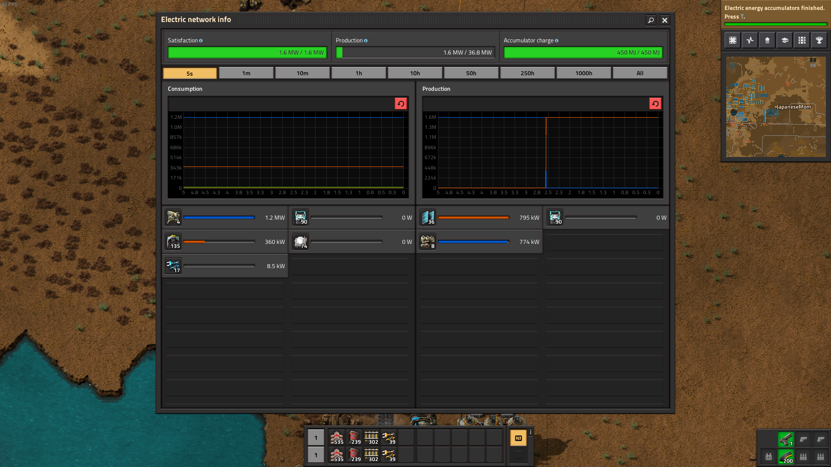
Task: Select the All time range button
Action: pos(640,73)
